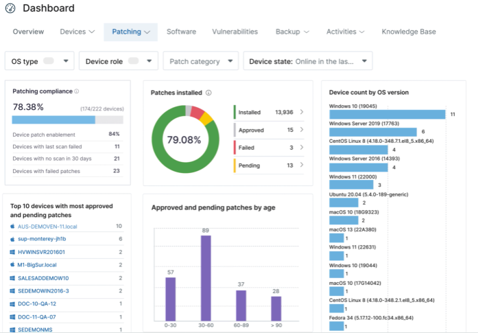Open device link sup-monterey-jh1b
This screenshot has width=478, height=333.
click(42, 239)
